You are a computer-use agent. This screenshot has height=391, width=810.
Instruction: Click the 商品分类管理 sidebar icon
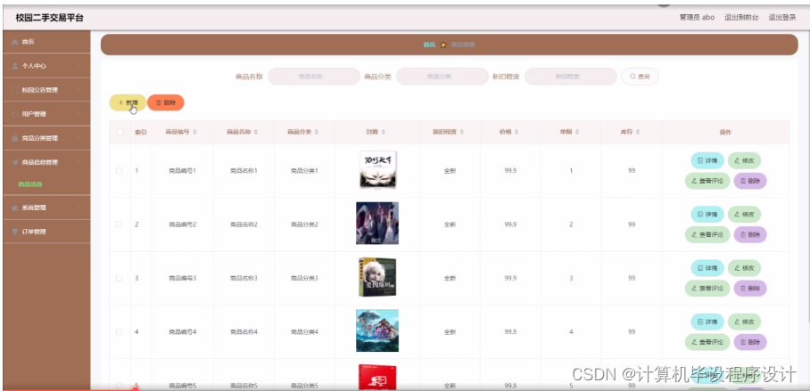pyautogui.click(x=15, y=138)
